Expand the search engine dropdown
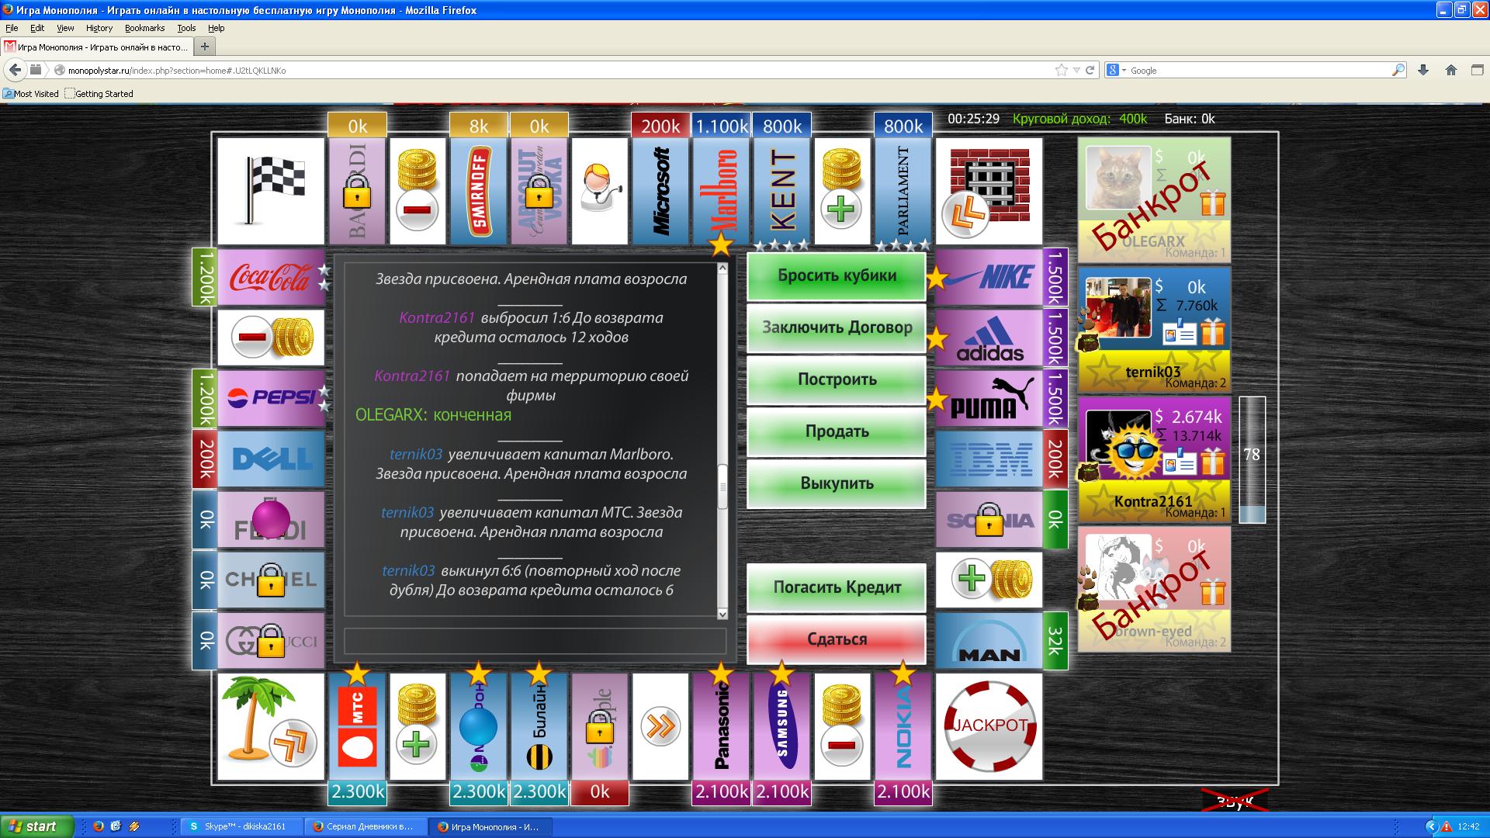1490x838 pixels. click(x=1116, y=70)
